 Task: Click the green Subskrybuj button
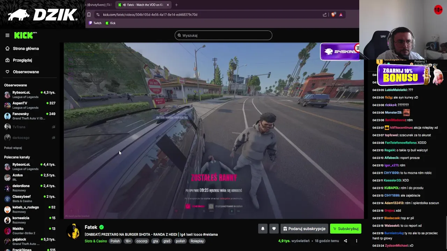tap(346, 229)
